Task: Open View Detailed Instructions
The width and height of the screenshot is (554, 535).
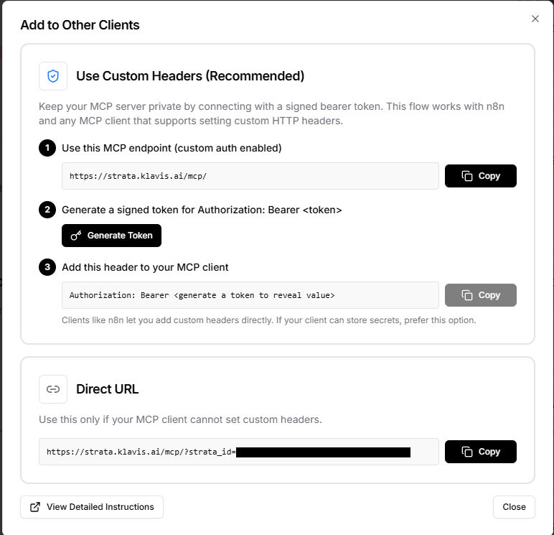Action: point(92,507)
